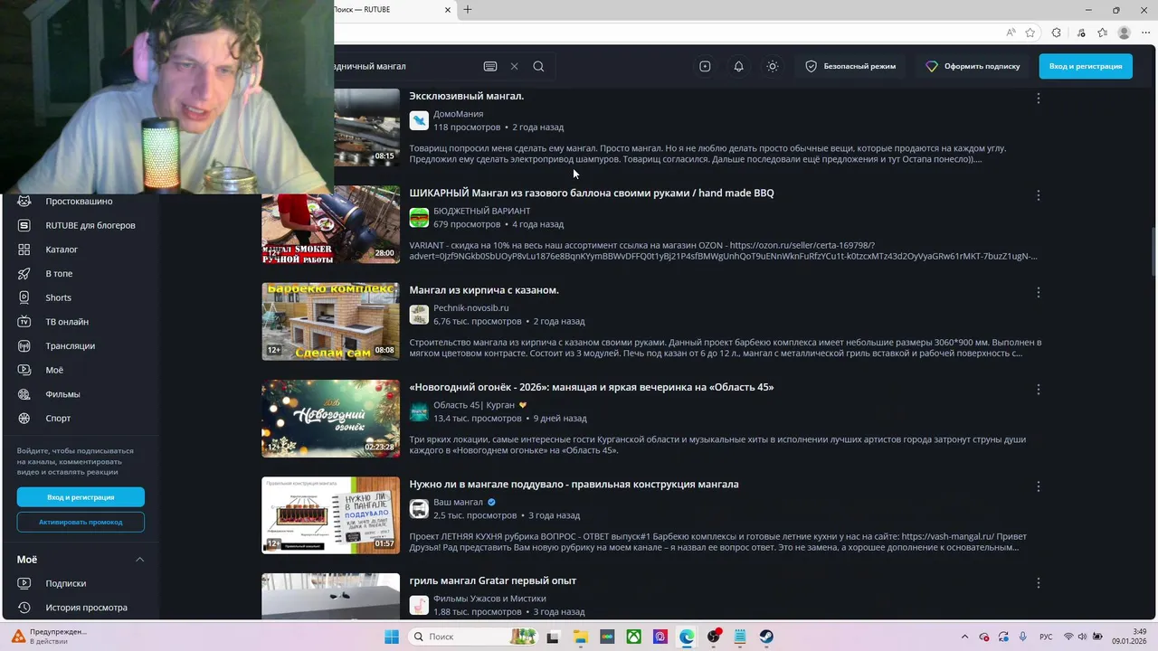Click the RUTUBE search input field

pyautogui.click(x=405, y=66)
